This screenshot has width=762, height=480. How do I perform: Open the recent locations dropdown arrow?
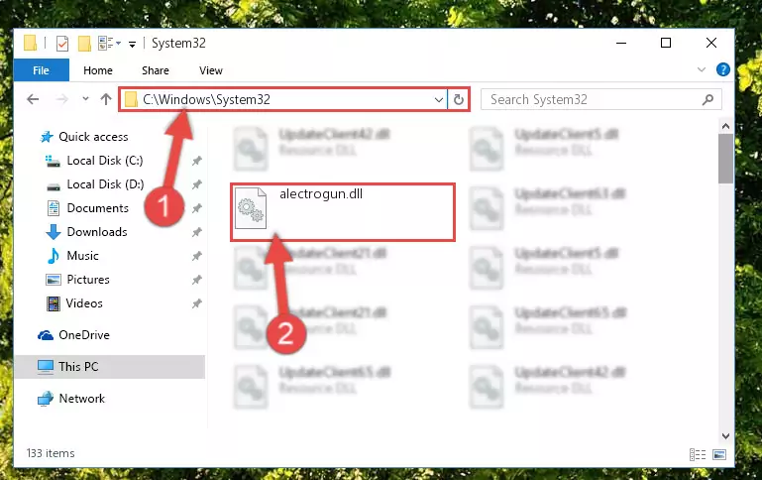[x=85, y=99]
